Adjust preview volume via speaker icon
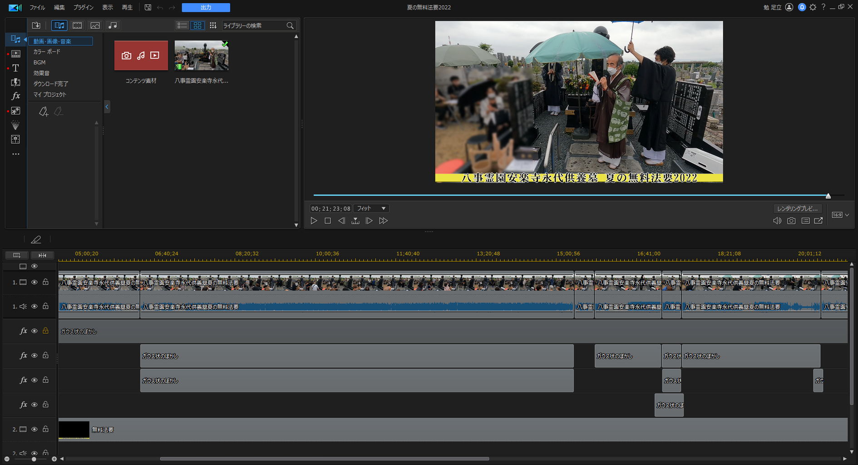The width and height of the screenshot is (858, 465). click(x=777, y=221)
